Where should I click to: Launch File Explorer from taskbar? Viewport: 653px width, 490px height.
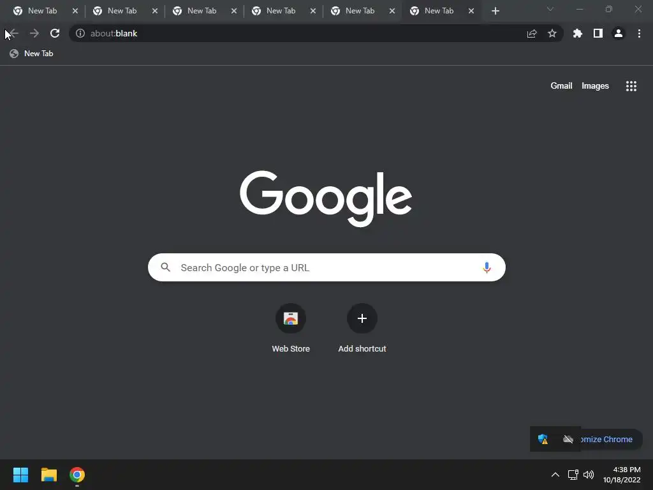tap(48, 475)
